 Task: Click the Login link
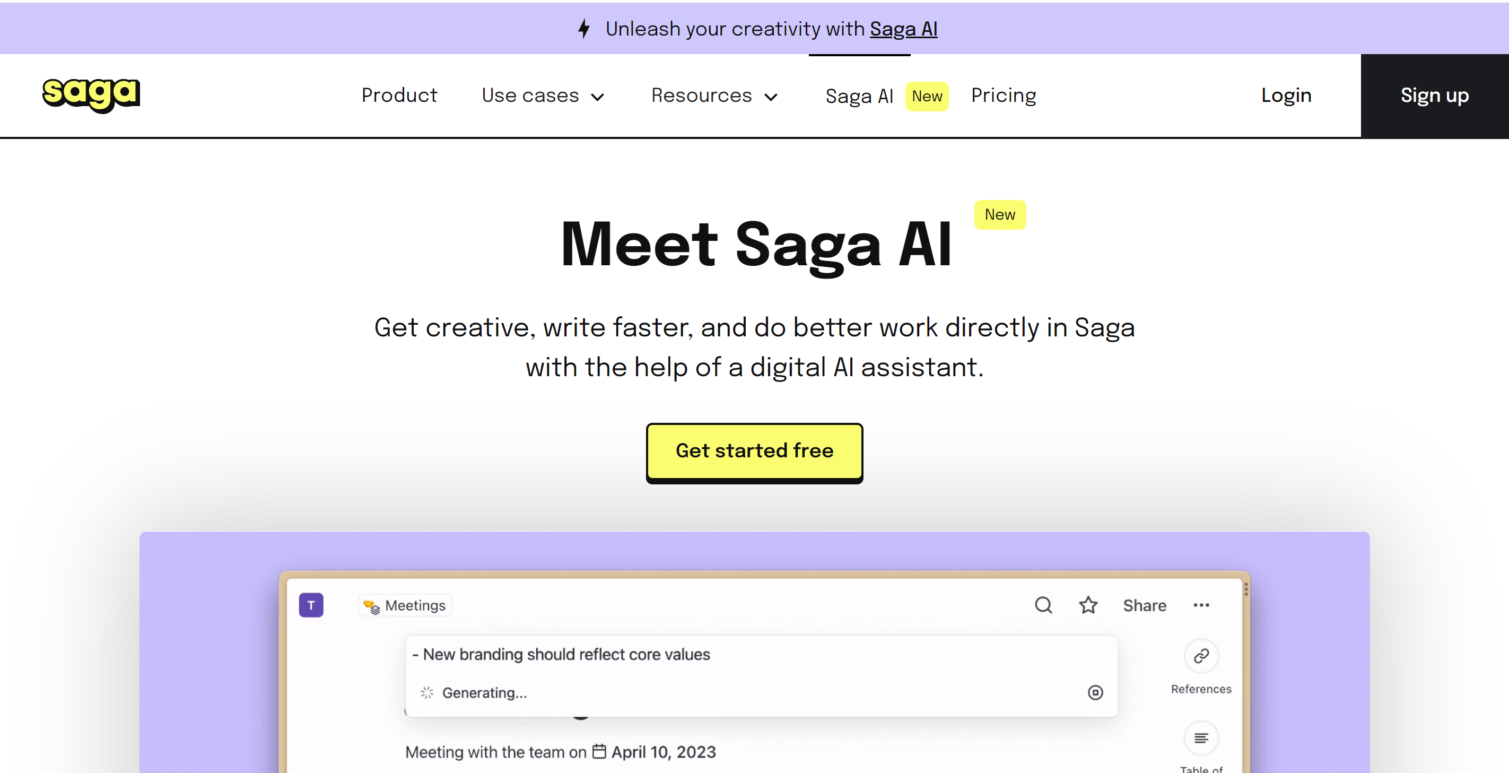click(x=1286, y=95)
